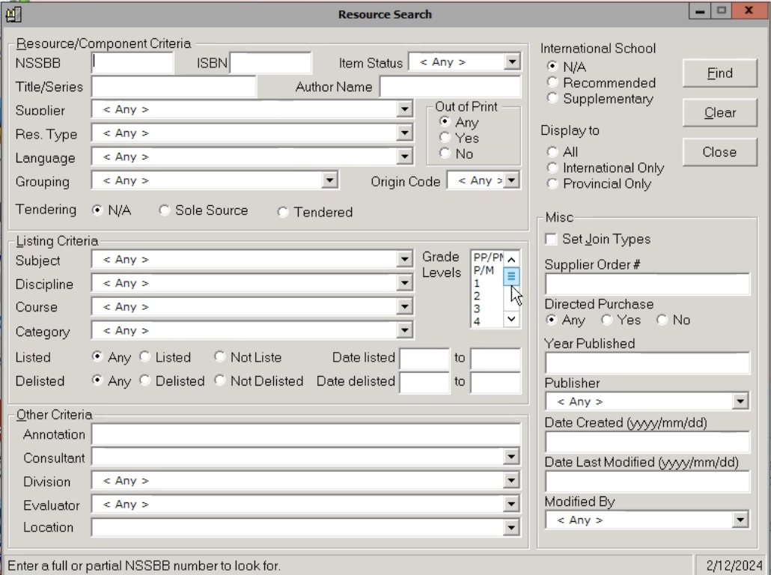
Task: Open the Evaluator dropdown
Action: (x=511, y=504)
